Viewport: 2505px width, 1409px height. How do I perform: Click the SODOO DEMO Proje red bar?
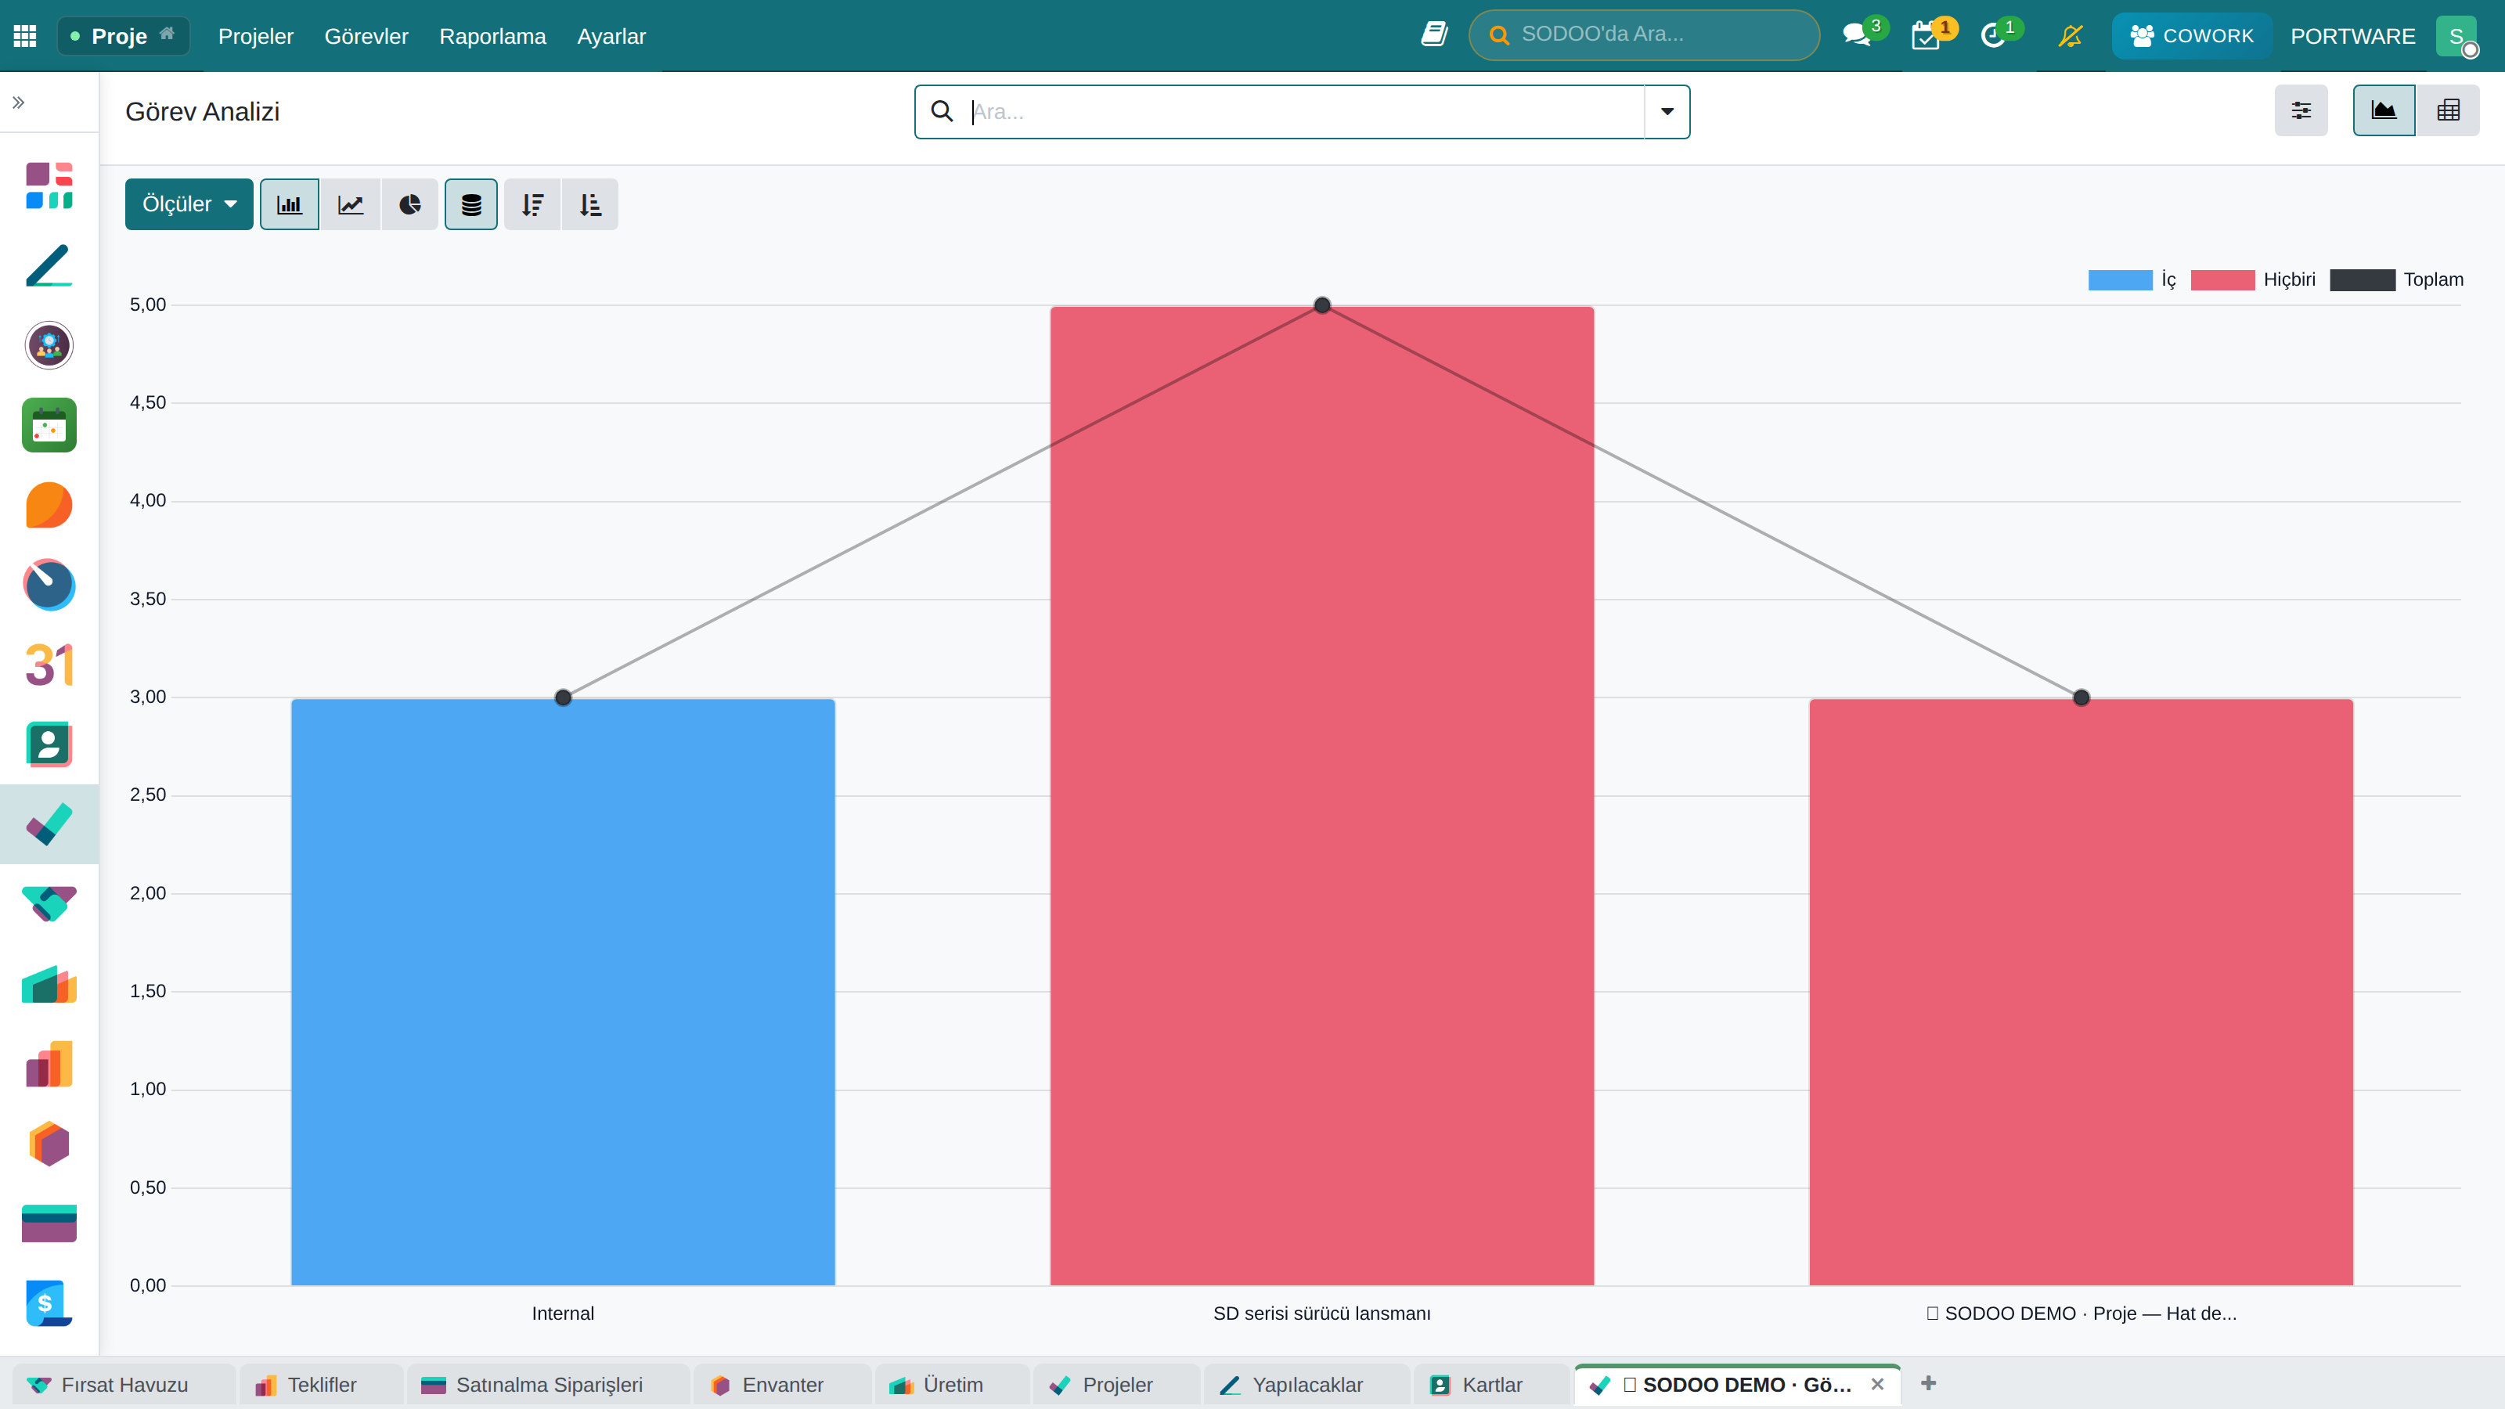(x=2081, y=992)
